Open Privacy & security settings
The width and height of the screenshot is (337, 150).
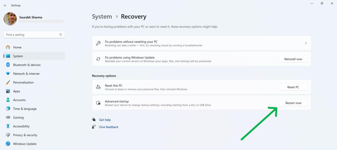[25, 135]
